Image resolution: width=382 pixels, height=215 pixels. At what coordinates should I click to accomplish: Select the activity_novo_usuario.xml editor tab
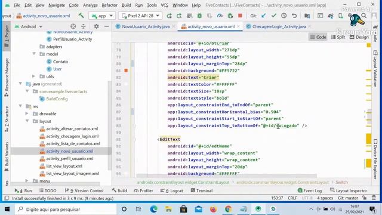pos(211,26)
